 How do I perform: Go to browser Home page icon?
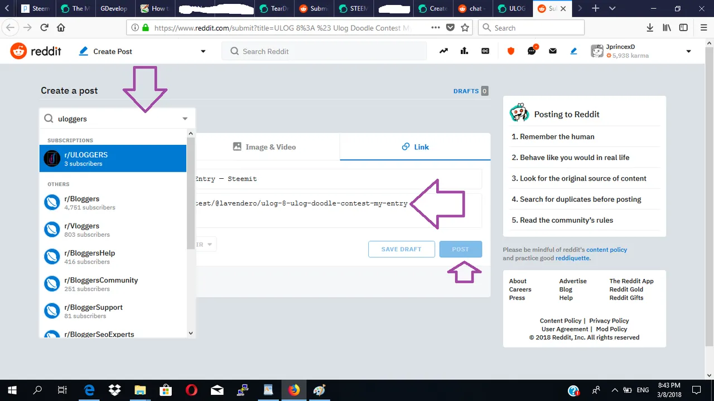[x=61, y=27]
